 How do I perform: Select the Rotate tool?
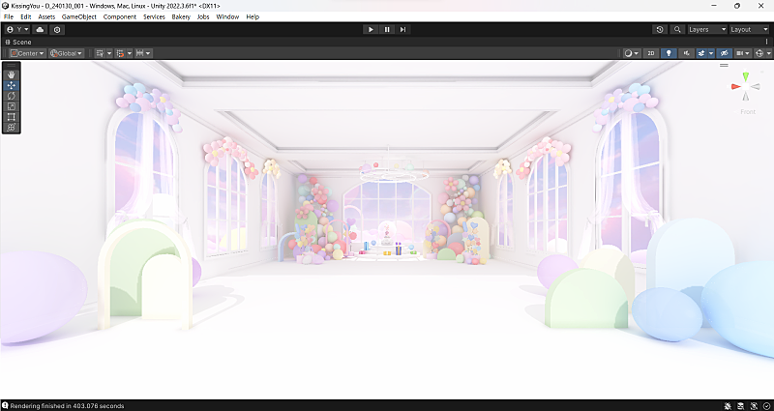(11, 96)
